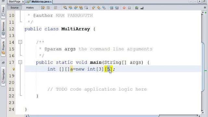The width and height of the screenshot is (208, 117).
Task: Go to next bookmark icon
Action: point(99,8)
